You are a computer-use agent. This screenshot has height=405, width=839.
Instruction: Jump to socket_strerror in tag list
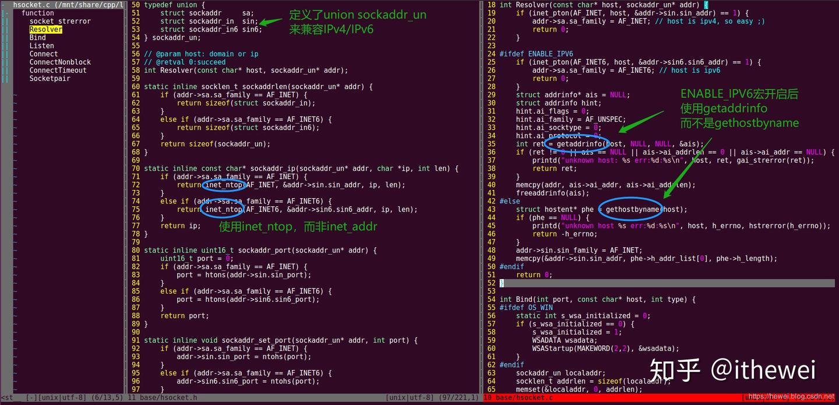click(60, 21)
